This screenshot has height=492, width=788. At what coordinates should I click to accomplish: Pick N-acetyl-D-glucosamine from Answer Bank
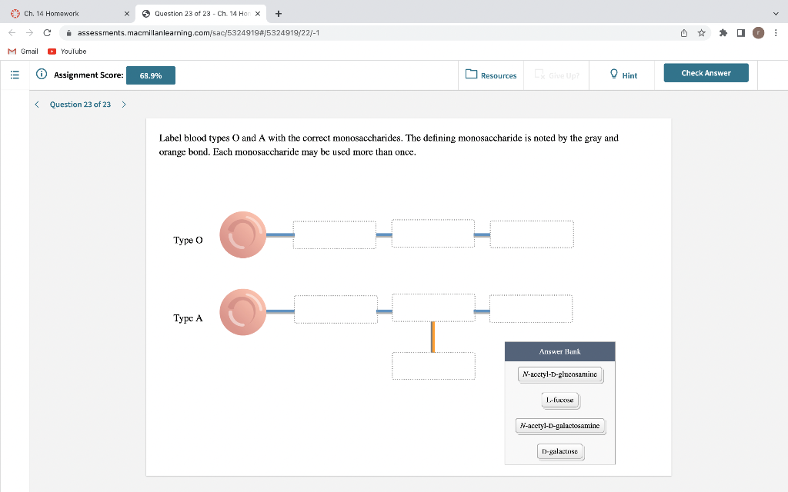(x=560, y=374)
